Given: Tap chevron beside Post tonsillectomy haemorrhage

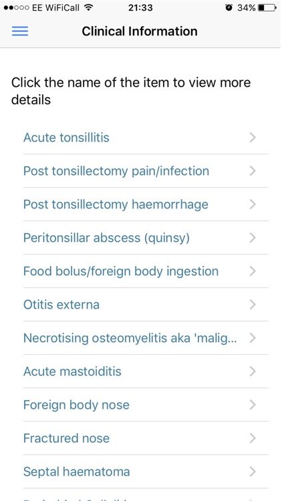Looking at the screenshot, I should (253, 204).
